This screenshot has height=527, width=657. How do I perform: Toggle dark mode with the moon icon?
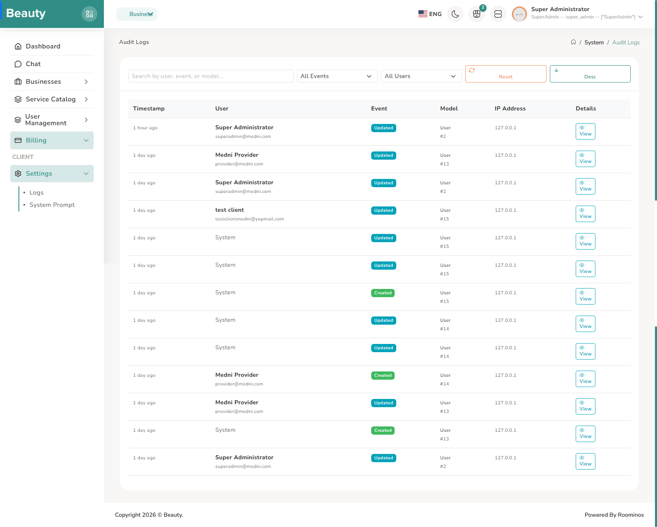(x=455, y=14)
